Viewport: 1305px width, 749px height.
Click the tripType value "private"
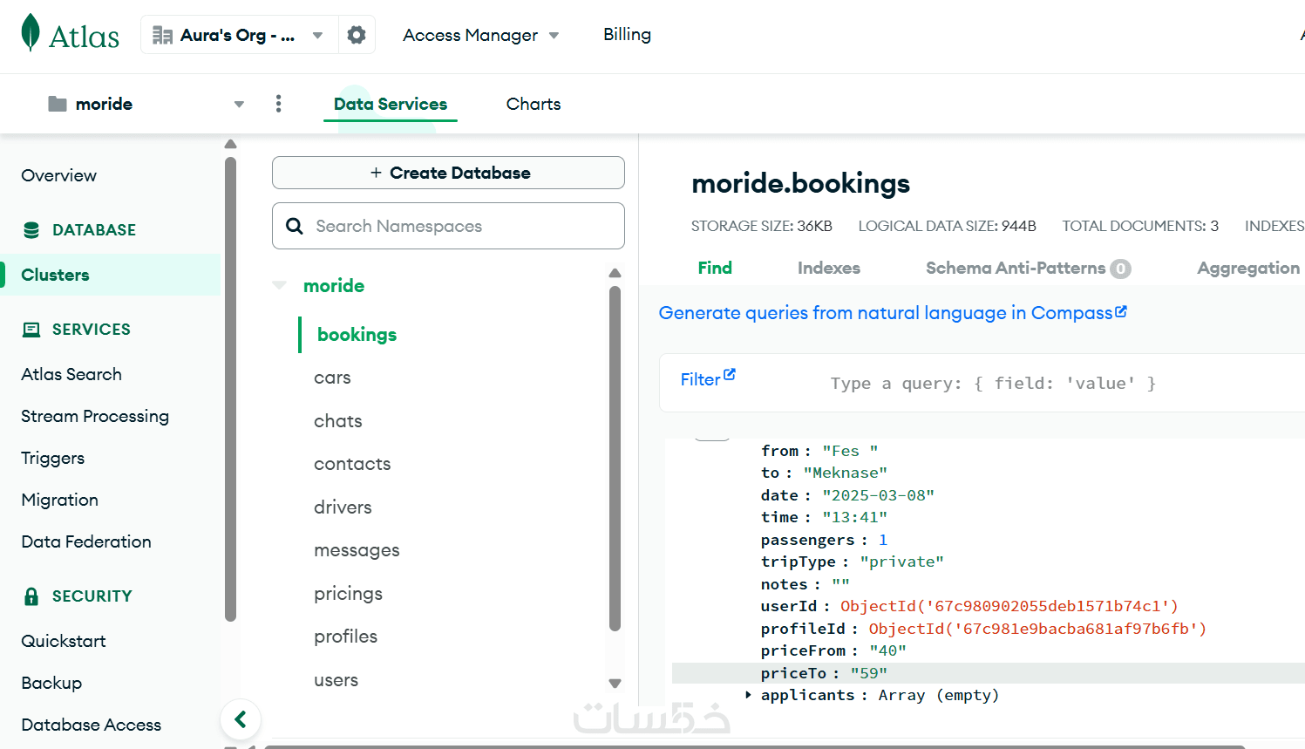click(902, 562)
